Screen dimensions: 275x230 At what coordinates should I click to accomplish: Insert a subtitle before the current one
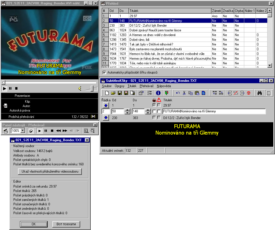pyautogui.click(x=230, y=93)
